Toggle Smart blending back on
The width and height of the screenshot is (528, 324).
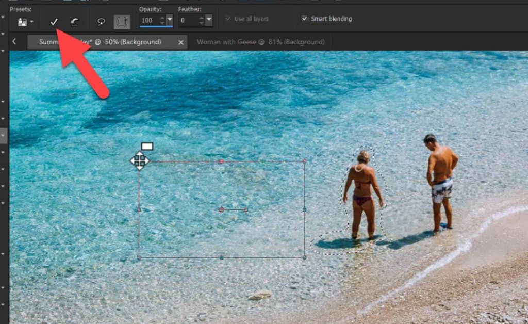pyautogui.click(x=304, y=18)
